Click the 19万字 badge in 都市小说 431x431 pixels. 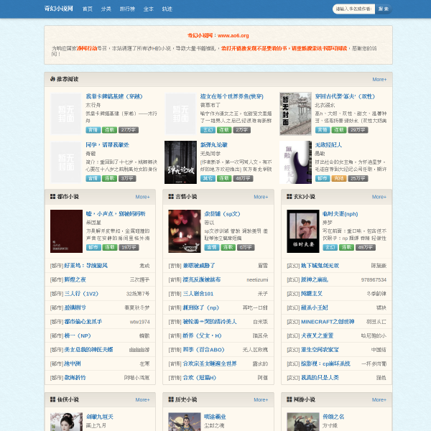click(x=129, y=247)
